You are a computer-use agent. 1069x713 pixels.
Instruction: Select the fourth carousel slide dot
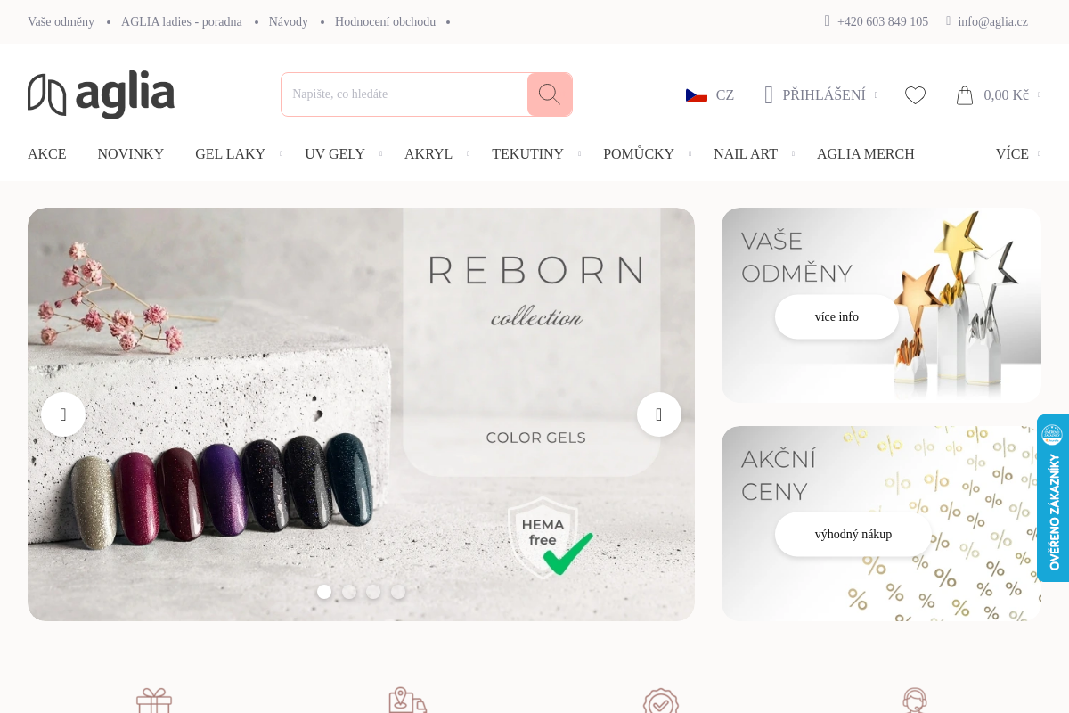coord(398,592)
